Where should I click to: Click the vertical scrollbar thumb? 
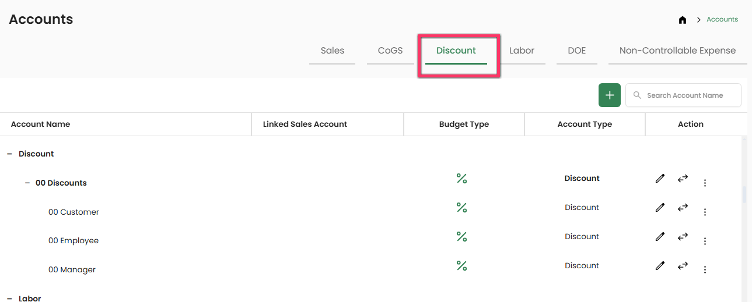click(x=744, y=195)
